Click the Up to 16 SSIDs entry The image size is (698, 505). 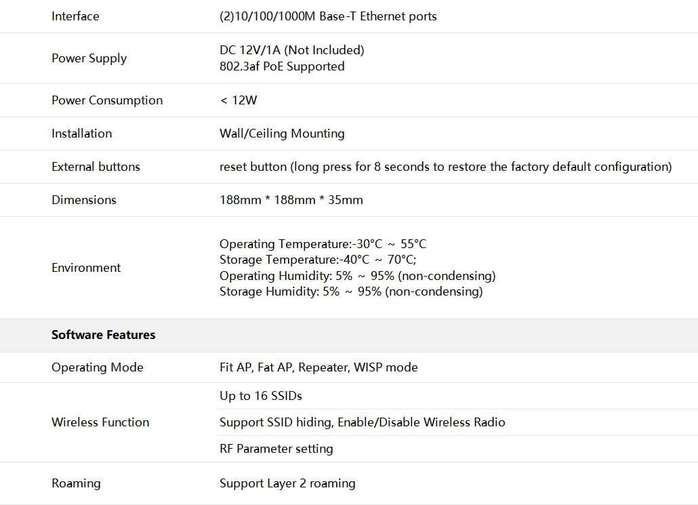(260, 396)
